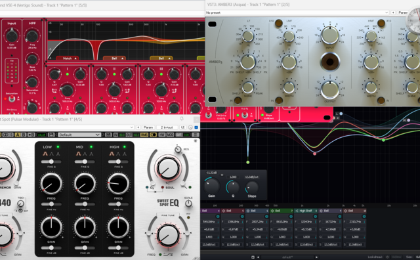Select first bell shape icon in LOW band
Viewport: 420px width, 260px height.
click(45, 154)
